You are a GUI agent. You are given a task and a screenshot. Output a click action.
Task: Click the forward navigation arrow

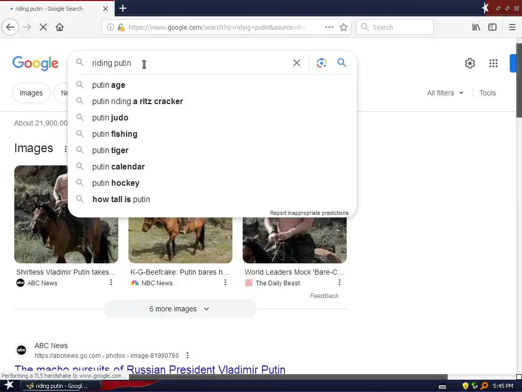click(x=28, y=27)
